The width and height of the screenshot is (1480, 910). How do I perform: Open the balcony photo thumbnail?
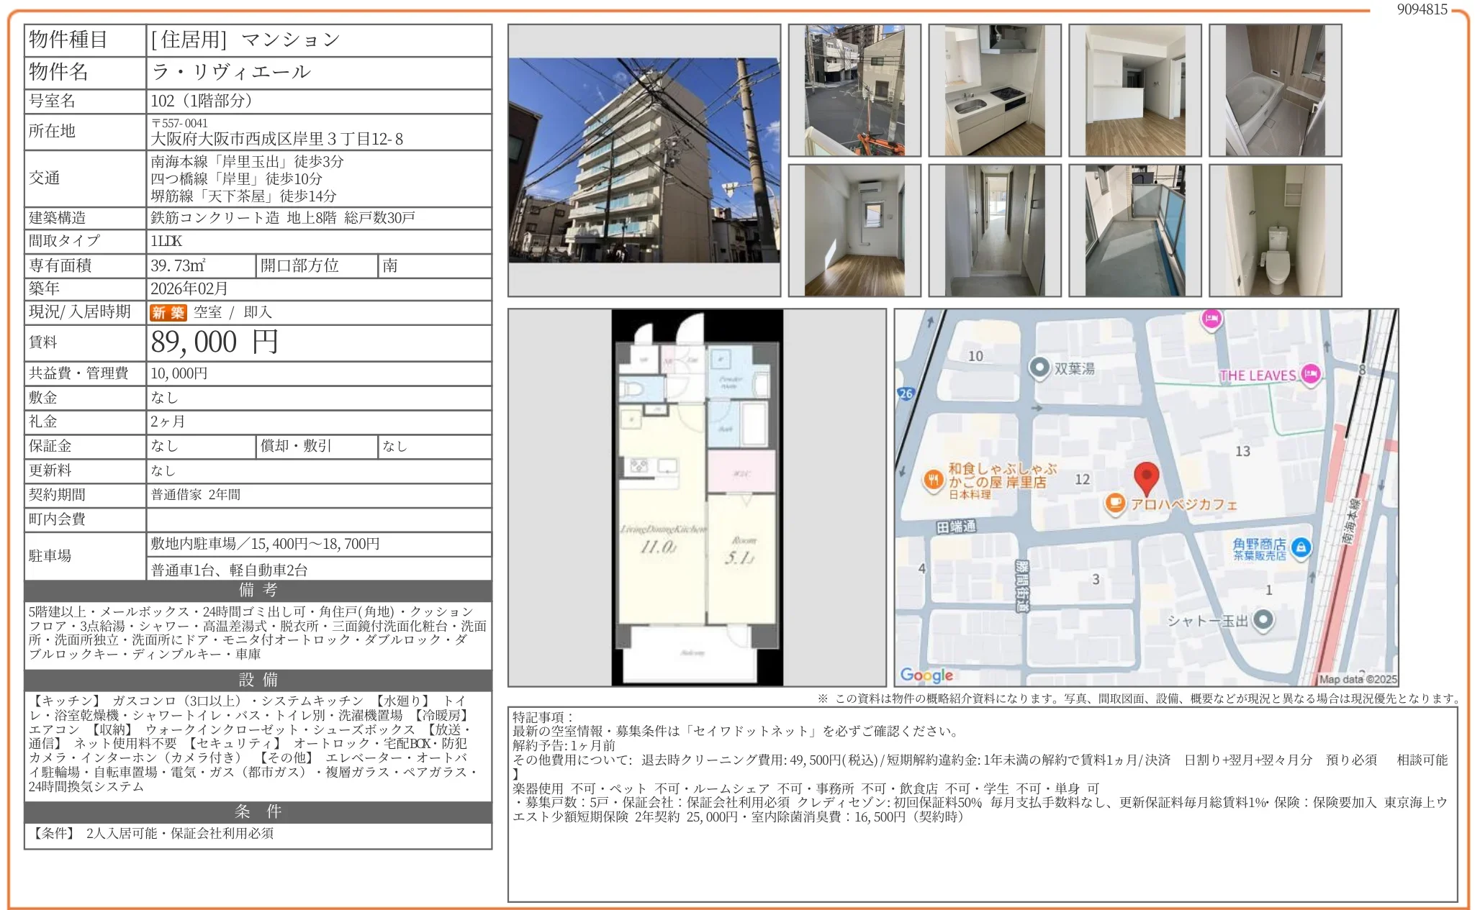(x=1134, y=230)
